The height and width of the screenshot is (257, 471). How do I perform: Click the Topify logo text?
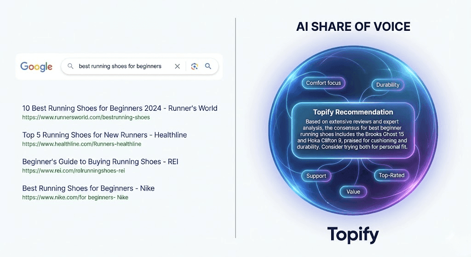tap(353, 235)
